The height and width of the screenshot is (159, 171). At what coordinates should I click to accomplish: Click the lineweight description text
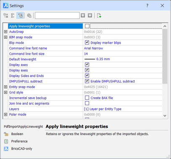[97, 134]
